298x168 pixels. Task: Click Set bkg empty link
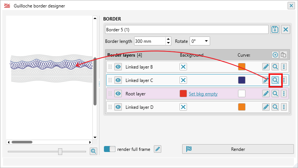coord(203,94)
